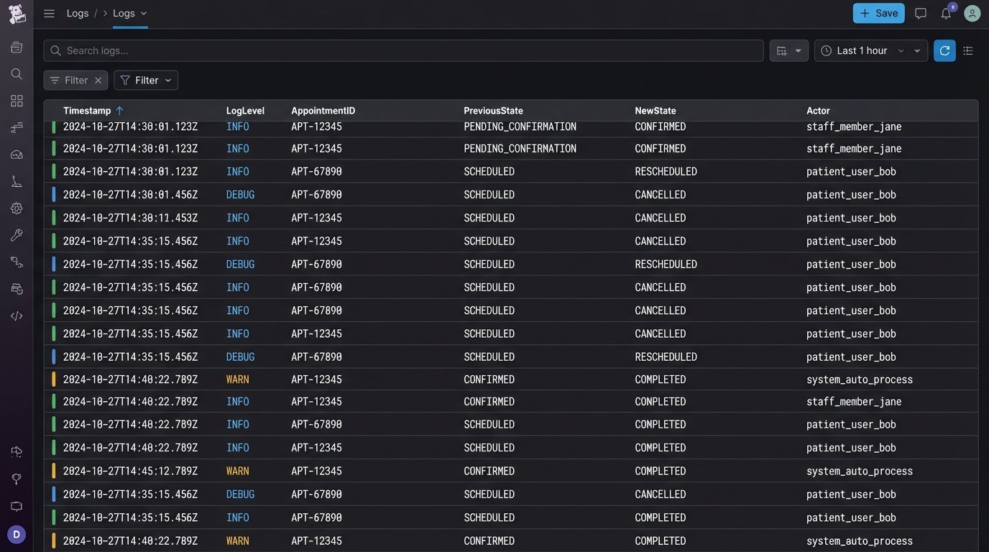989x552 pixels.
Task: Click the + Save button
Action: tap(878, 13)
